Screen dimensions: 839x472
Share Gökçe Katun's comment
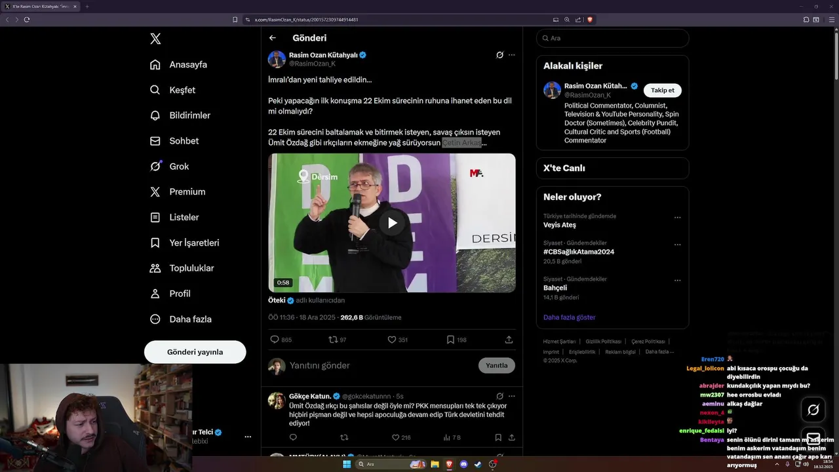click(512, 437)
